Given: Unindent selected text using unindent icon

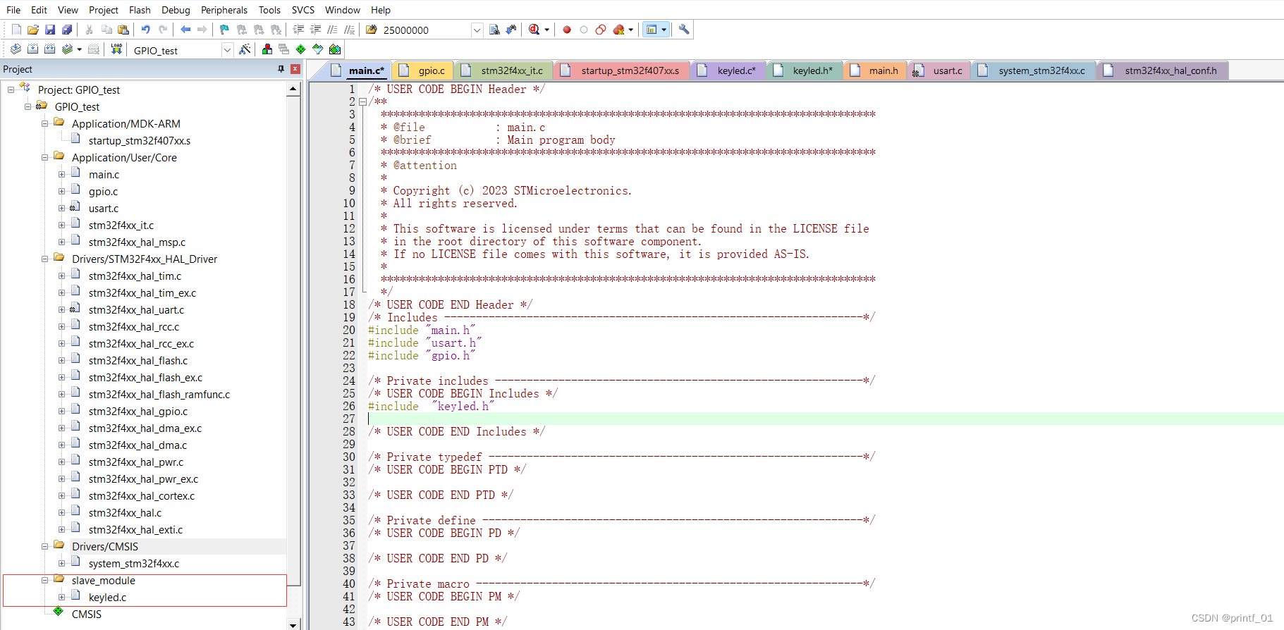Looking at the screenshot, I should coord(315,30).
